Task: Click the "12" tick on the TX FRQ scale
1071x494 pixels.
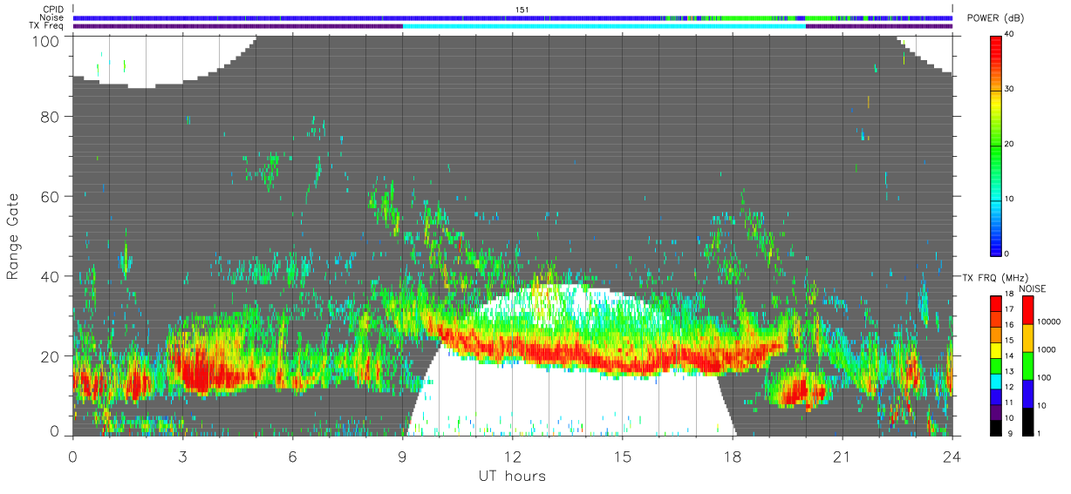Action: coord(1009,388)
